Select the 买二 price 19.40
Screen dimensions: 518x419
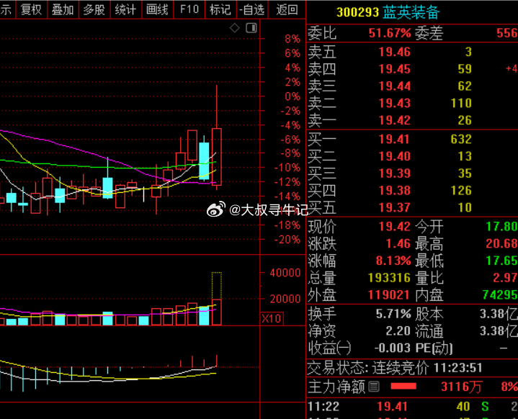(394, 156)
